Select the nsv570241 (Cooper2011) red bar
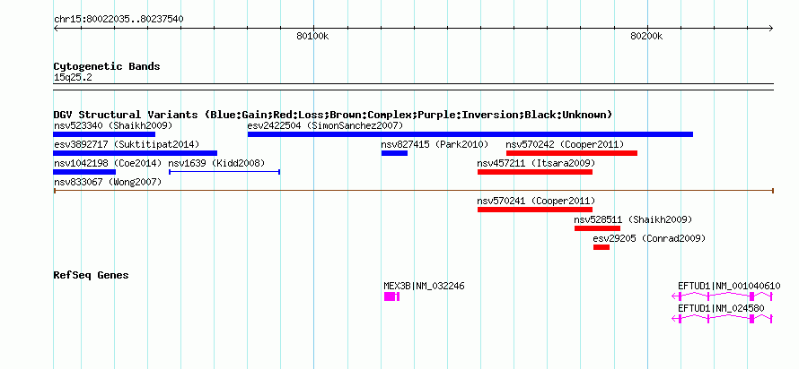799x369 pixels. point(535,210)
